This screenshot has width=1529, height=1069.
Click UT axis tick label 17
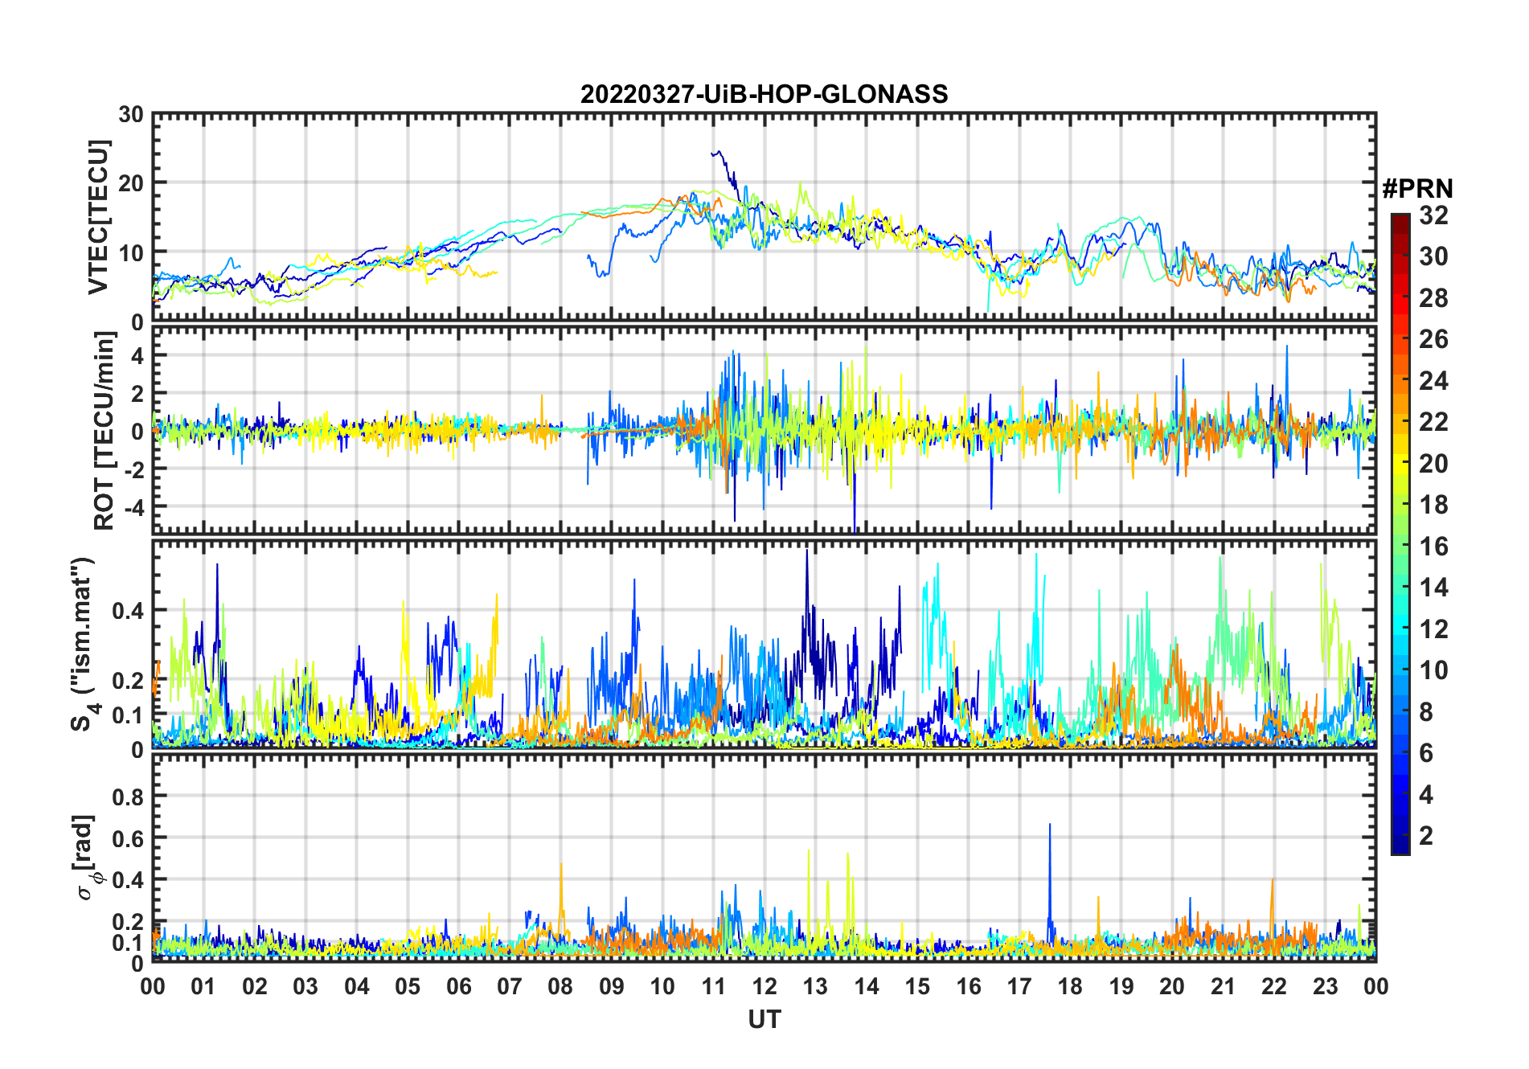pyautogui.click(x=1019, y=987)
